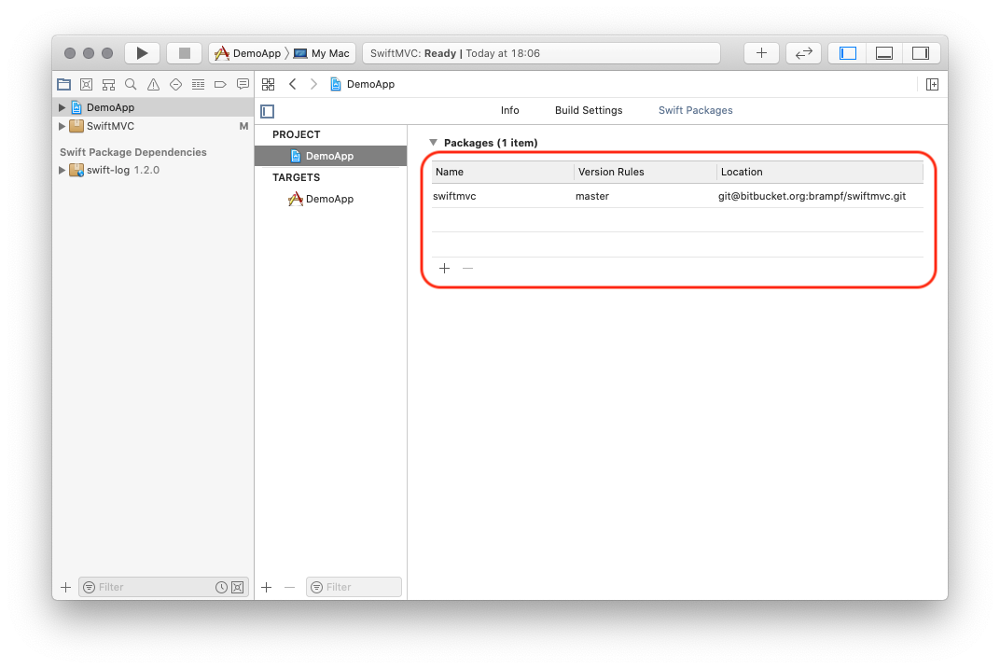Add a new file in navigator

click(65, 588)
